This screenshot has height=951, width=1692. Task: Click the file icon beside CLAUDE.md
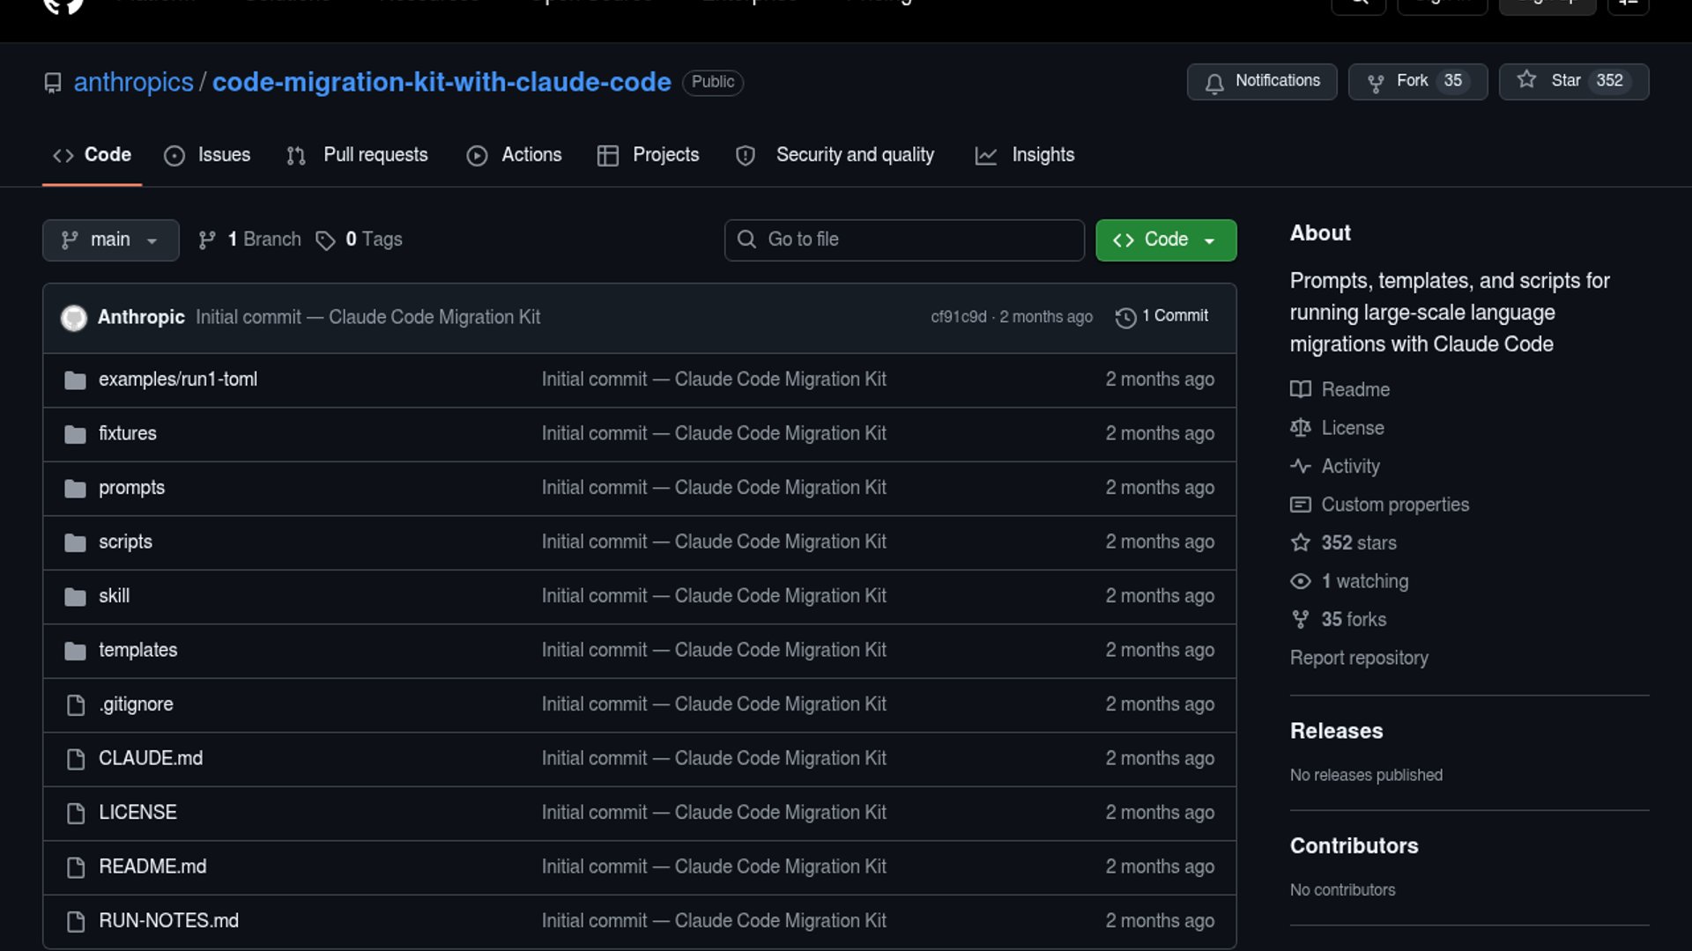[76, 759]
